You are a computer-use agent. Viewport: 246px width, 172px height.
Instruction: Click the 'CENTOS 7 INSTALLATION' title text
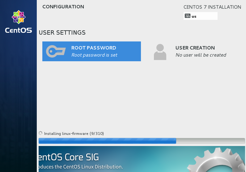pyautogui.click(x=212, y=7)
